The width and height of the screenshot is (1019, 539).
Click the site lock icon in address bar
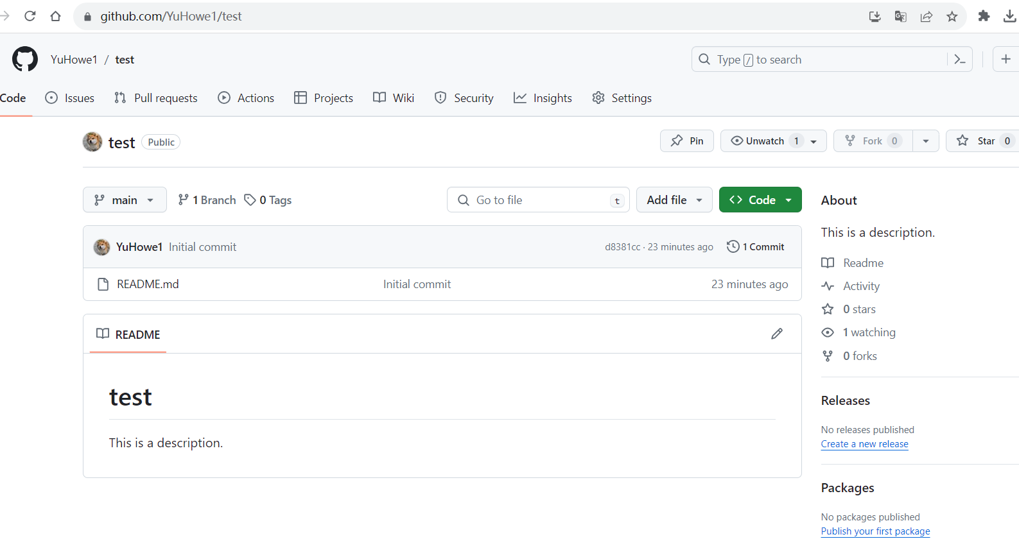coord(88,17)
